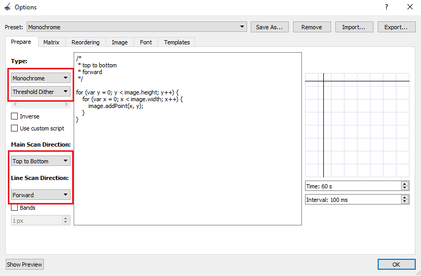The image size is (421, 276).
Task: Close the Options dialog window
Action: (x=410, y=7)
